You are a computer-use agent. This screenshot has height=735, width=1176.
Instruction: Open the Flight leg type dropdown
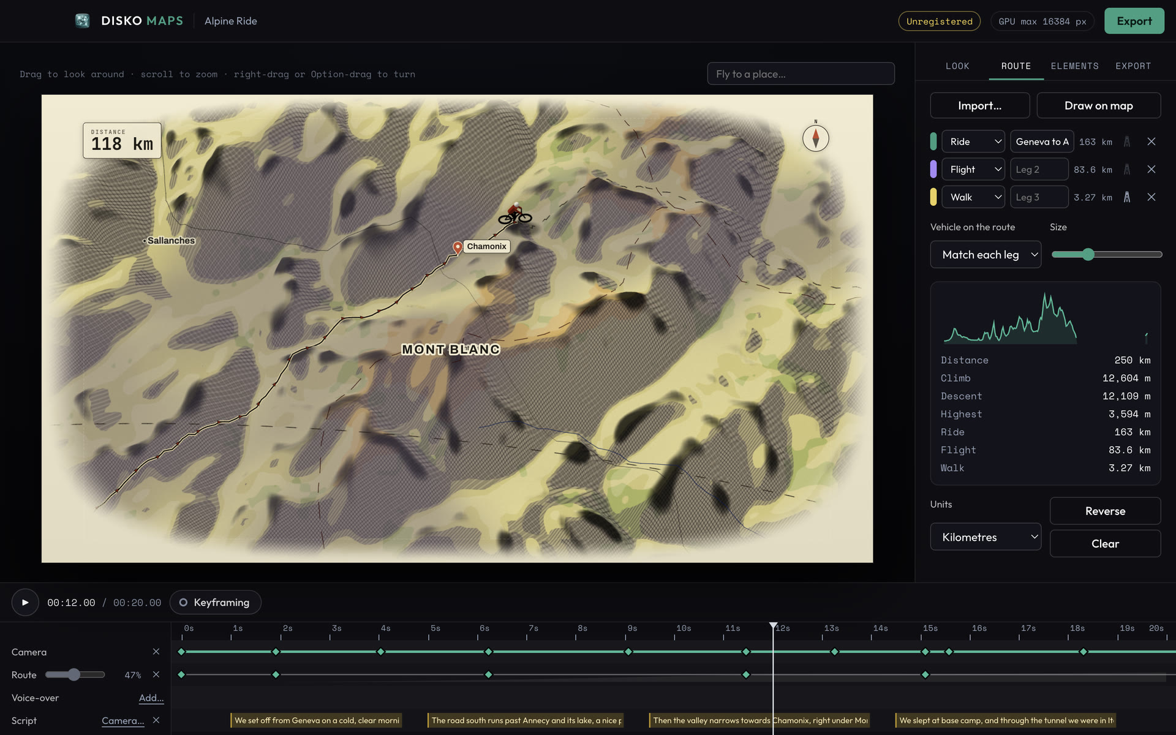[973, 170]
